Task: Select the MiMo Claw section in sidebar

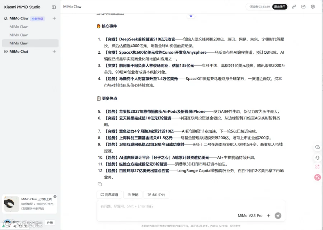Action: pyautogui.click(x=19, y=19)
